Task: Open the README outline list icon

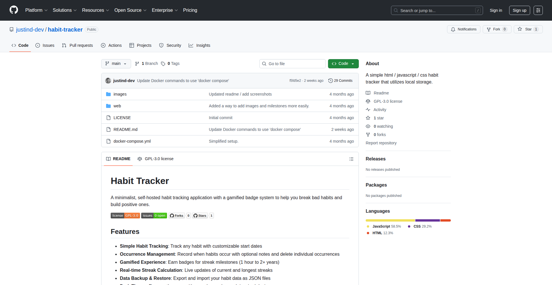Action: point(351,159)
